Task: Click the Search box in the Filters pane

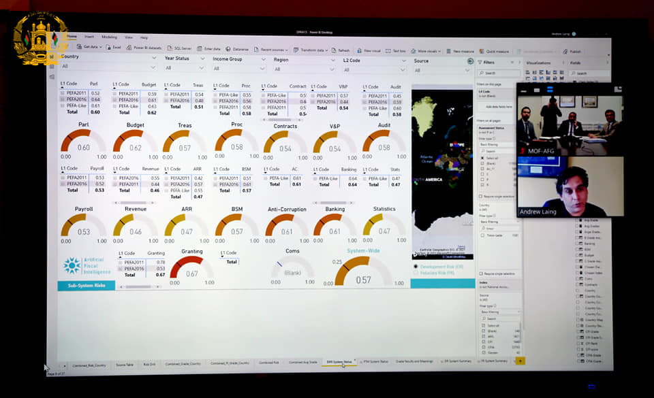Action: [499, 73]
